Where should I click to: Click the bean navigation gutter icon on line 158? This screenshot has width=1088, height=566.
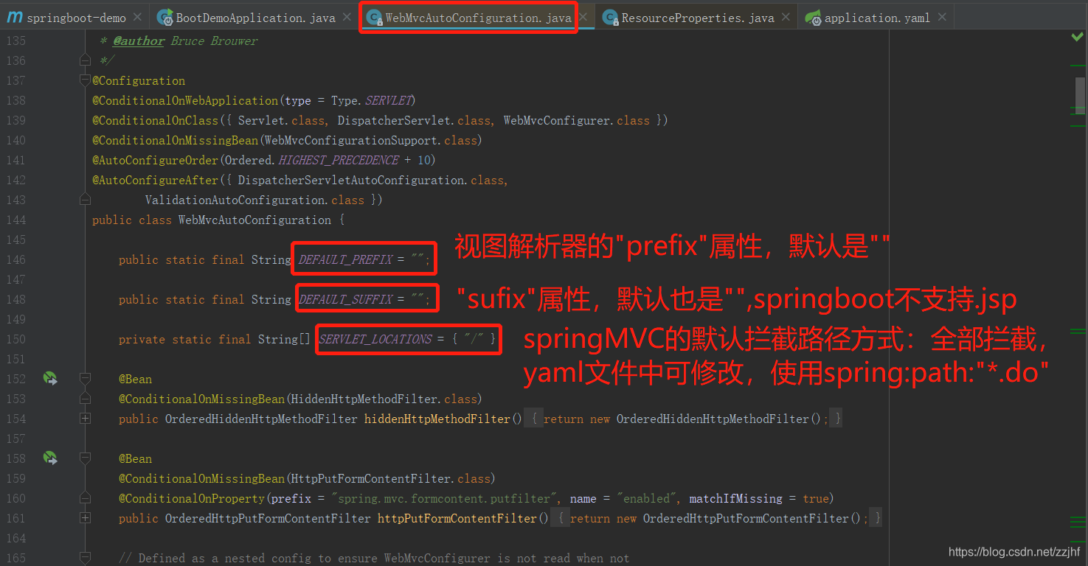[x=49, y=458]
